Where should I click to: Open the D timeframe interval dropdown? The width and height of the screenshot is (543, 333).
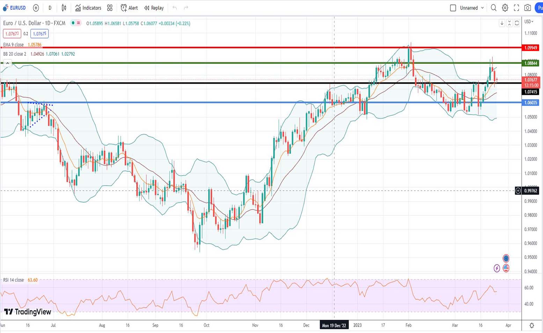point(50,8)
